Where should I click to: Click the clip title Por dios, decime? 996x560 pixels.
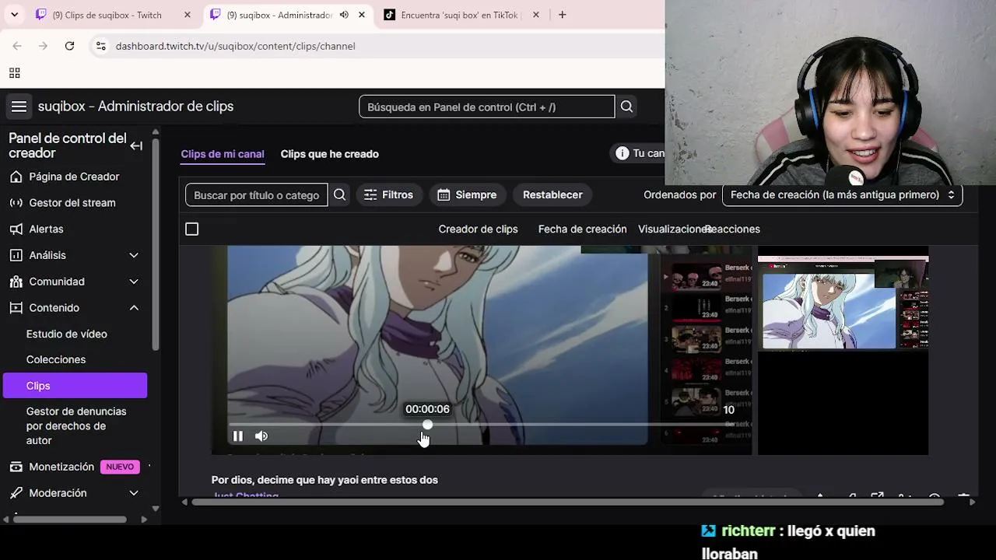(x=324, y=480)
